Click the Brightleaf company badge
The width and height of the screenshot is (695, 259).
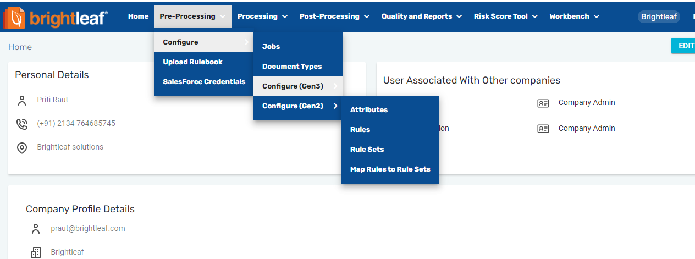click(659, 17)
